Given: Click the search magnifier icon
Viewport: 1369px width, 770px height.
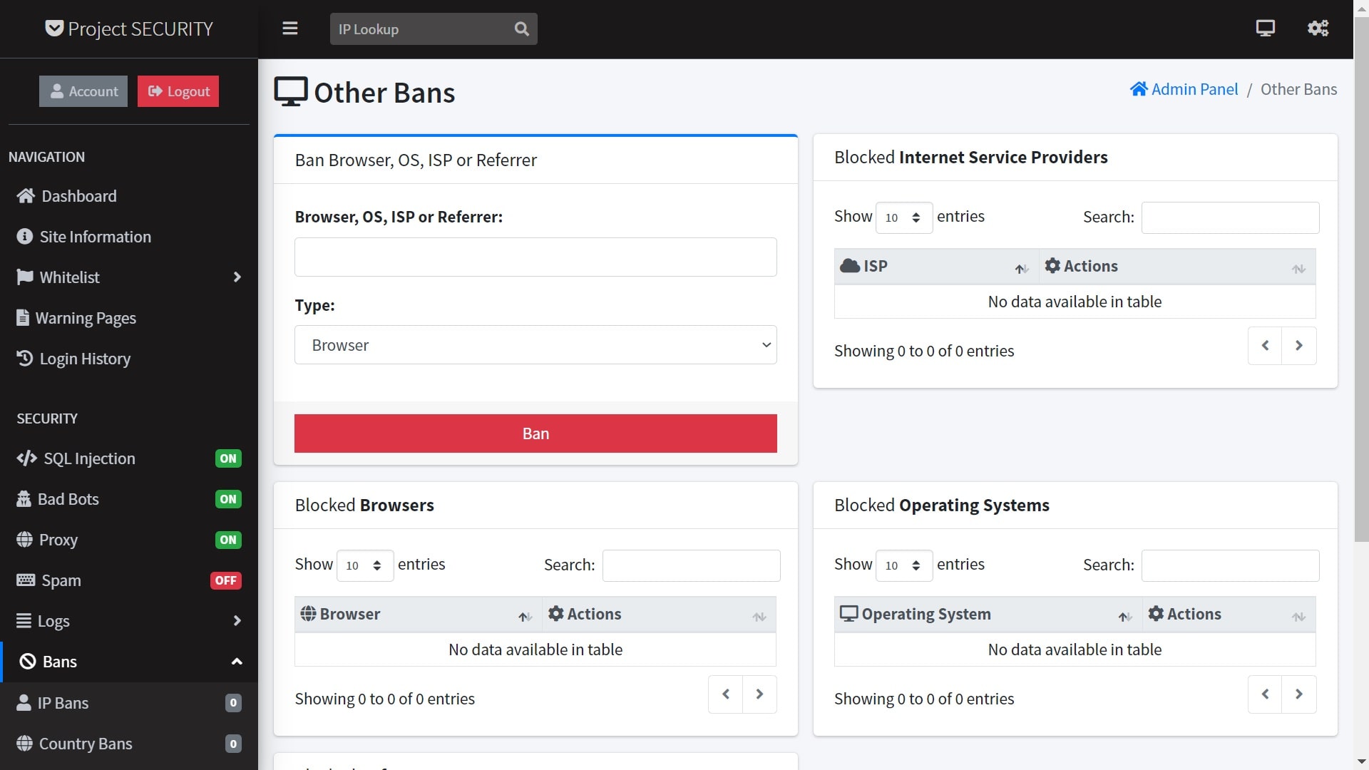Looking at the screenshot, I should click(521, 29).
